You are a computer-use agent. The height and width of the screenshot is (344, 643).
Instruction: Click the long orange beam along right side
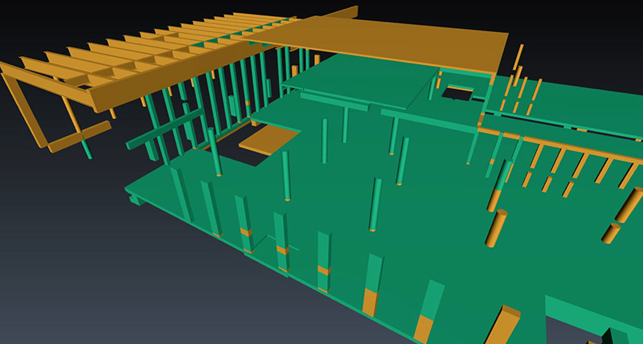pyautogui.click(x=563, y=141)
